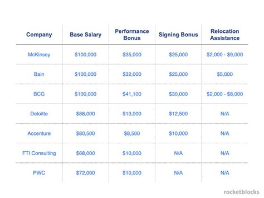
Task: Select the Bain row label
Action: 39,74
